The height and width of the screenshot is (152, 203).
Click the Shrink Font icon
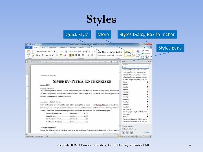click(x=57, y=52)
